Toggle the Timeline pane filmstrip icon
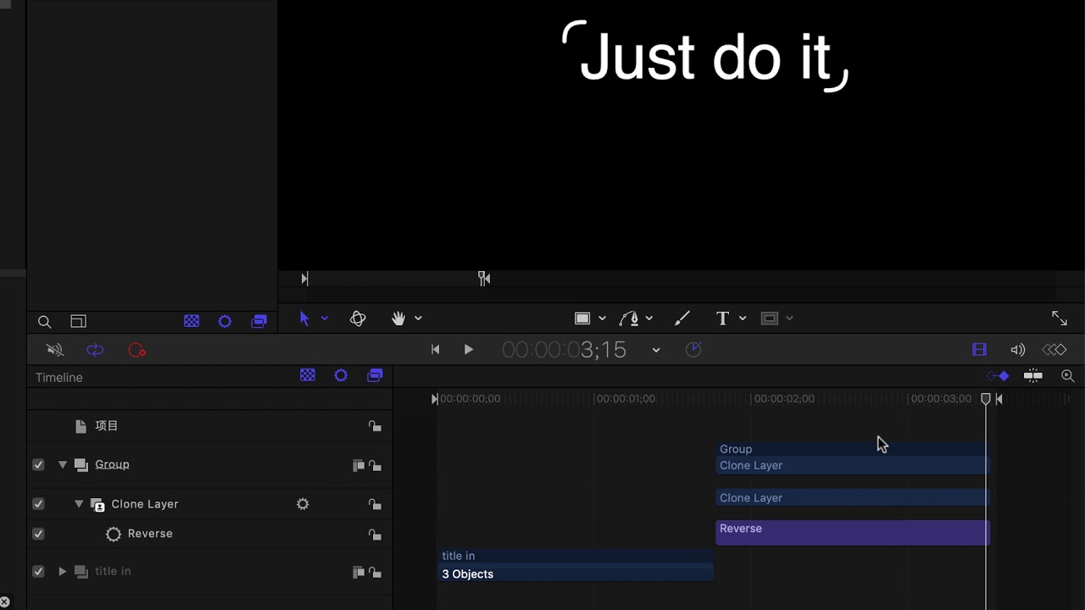The image size is (1085, 610). point(979,349)
